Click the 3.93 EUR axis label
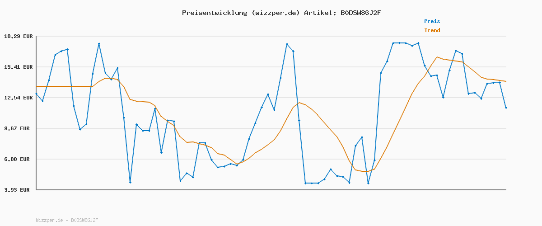Image resolution: width=542 pixels, height=226 pixels. (19, 190)
